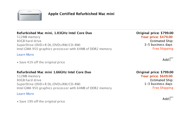
Task: Click Original price $799.00 of first listing
Action: (155, 33)
